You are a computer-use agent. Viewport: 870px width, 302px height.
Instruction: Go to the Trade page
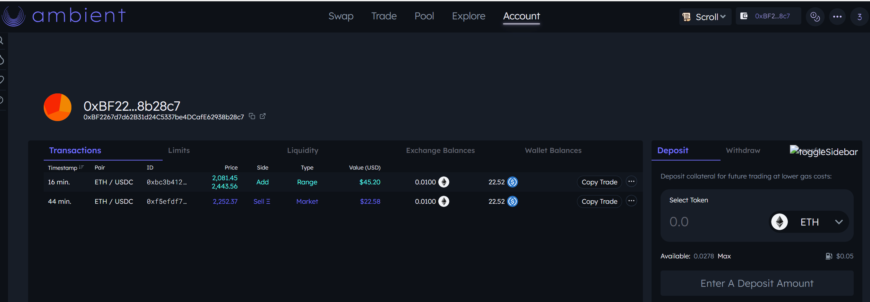(384, 16)
